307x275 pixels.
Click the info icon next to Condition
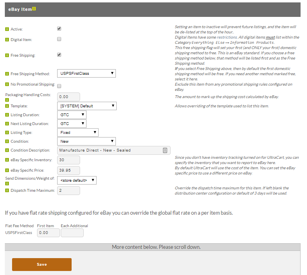[7, 141]
